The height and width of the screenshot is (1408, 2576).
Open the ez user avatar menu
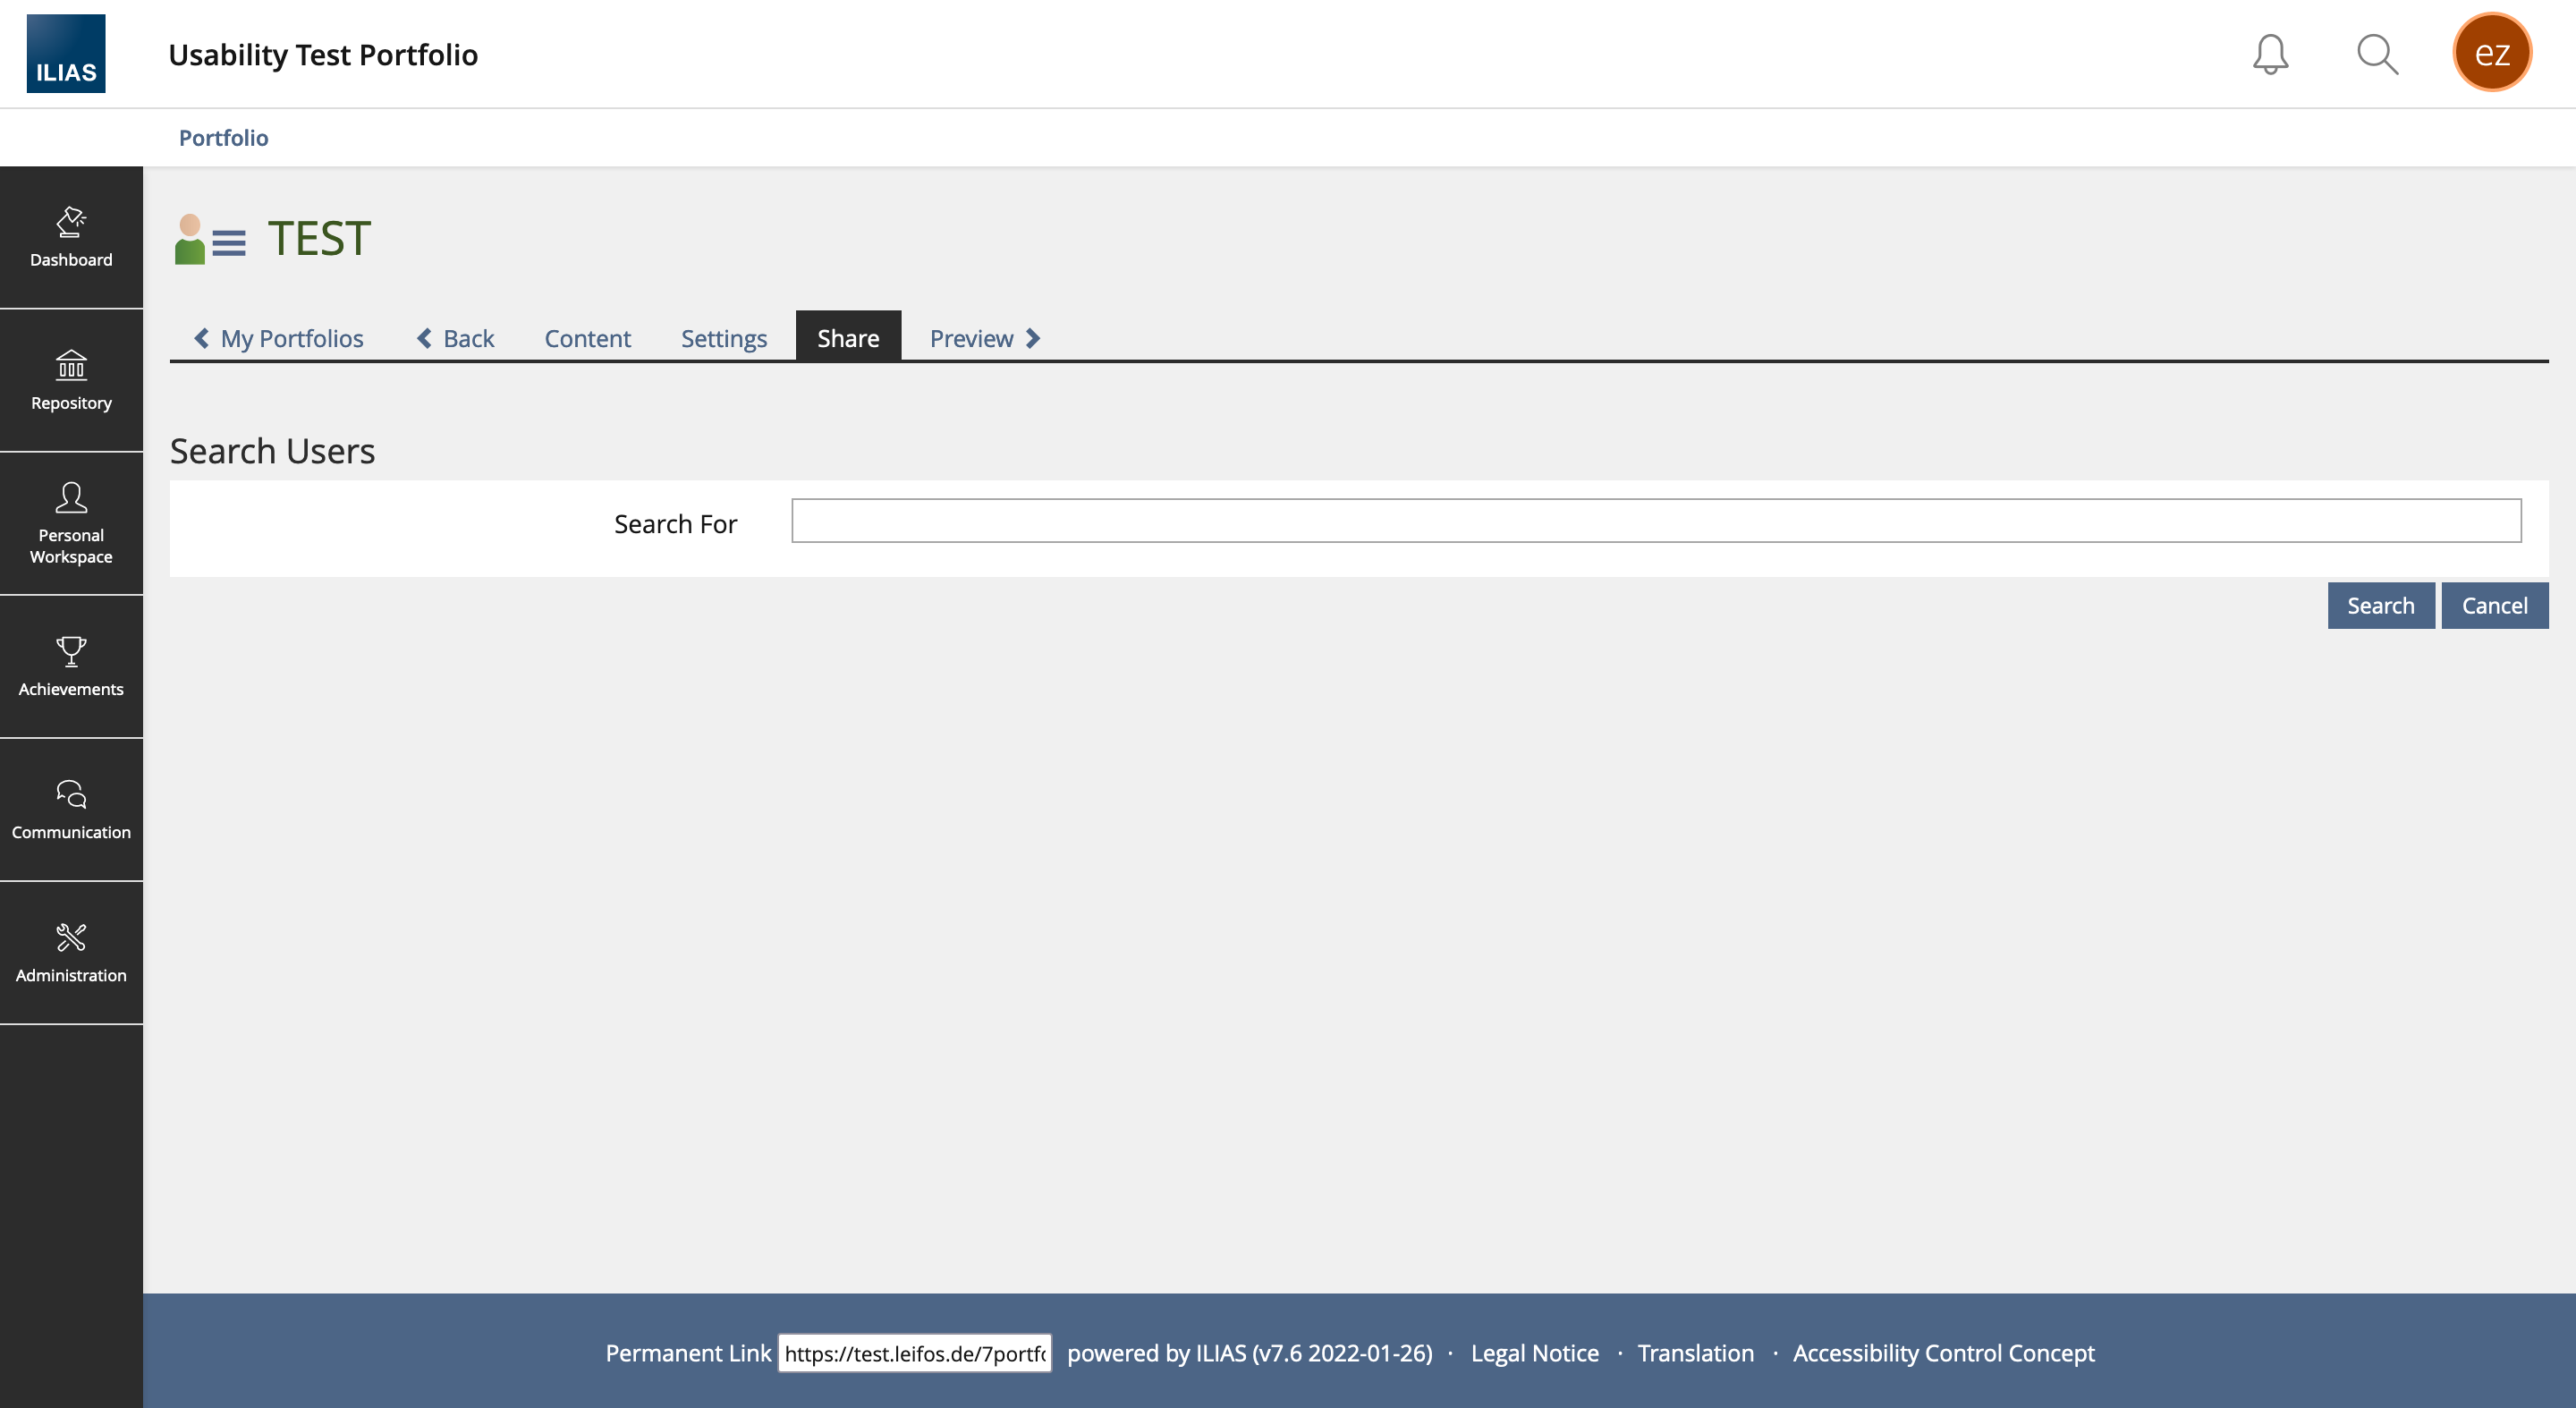coord(2491,53)
